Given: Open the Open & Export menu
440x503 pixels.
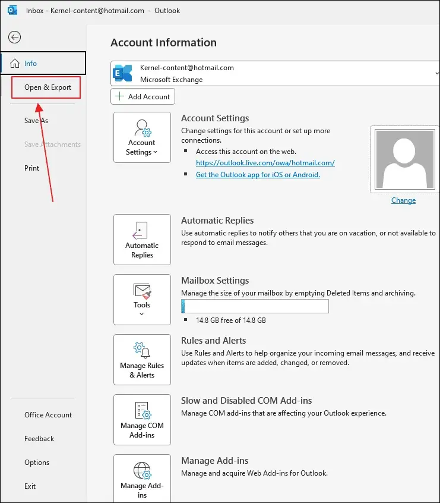Looking at the screenshot, I should (x=46, y=87).
